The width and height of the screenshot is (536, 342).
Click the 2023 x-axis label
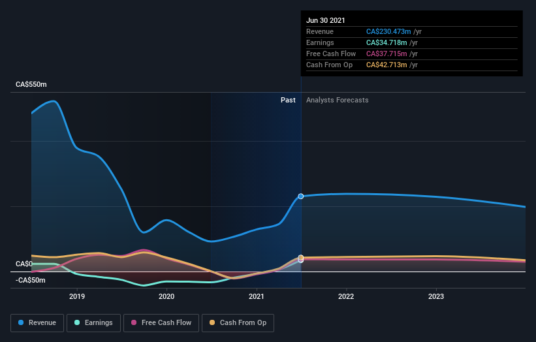(436, 296)
